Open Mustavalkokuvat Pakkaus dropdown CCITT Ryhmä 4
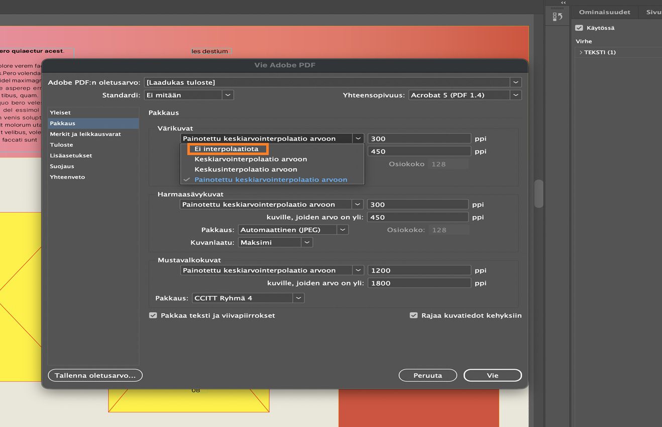The image size is (662, 427). pyautogui.click(x=249, y=298)
